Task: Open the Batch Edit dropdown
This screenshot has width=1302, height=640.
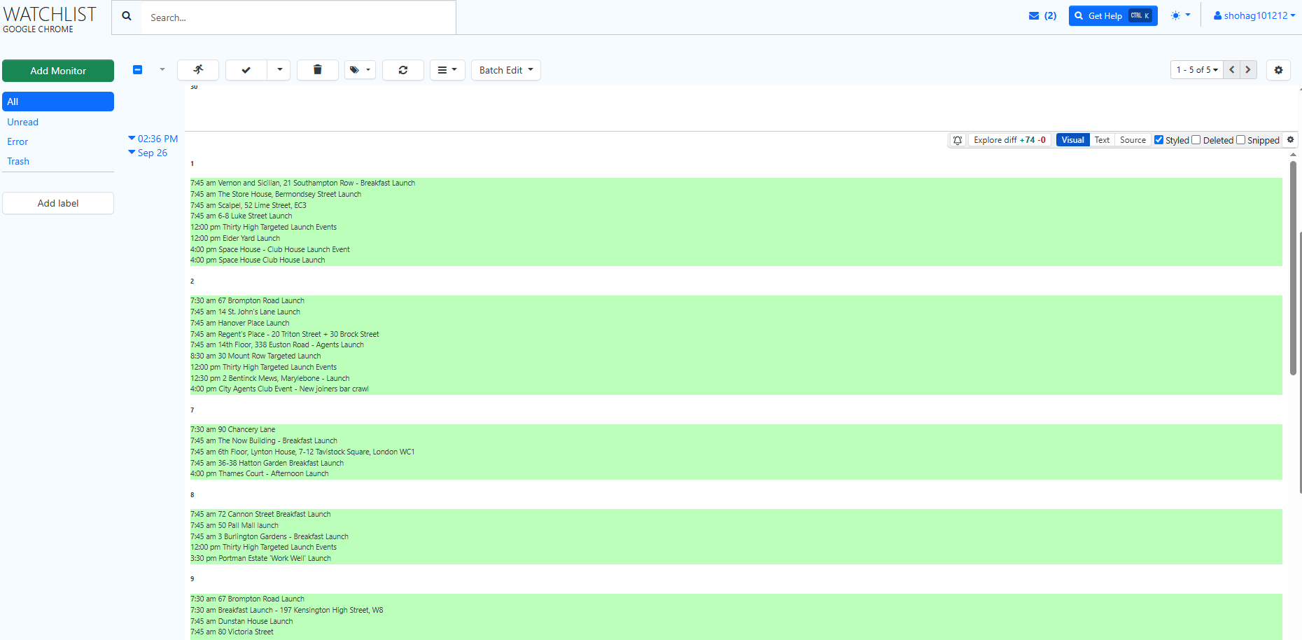Action: [505, 70]
